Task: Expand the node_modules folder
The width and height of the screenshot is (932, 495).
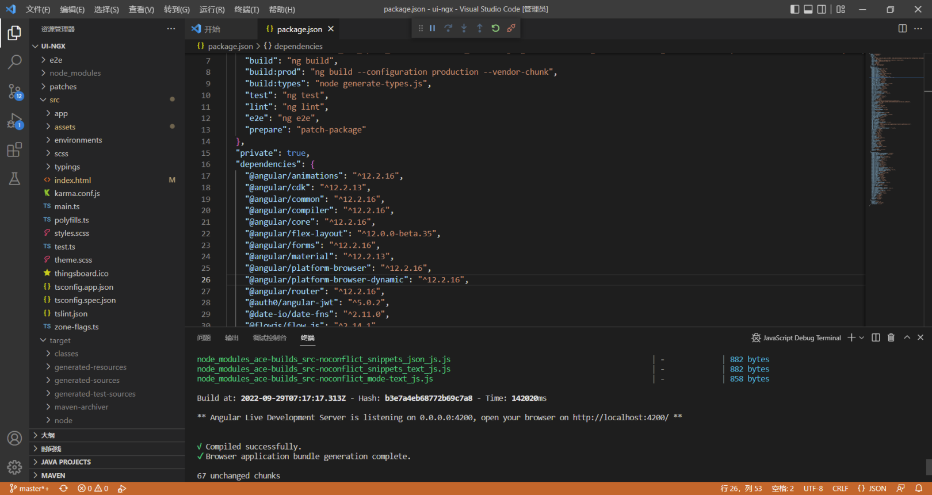Action: [x=107, y=73]
